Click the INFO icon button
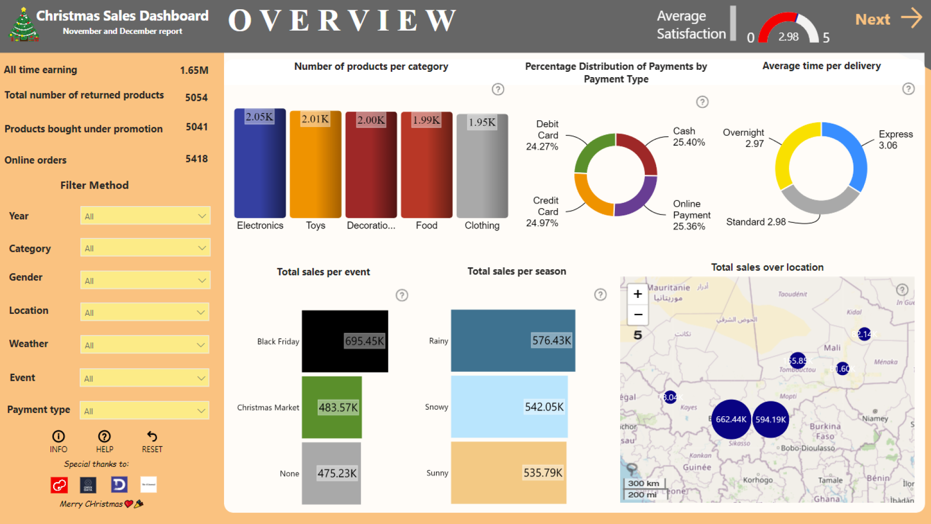Image resolution: width=931 pixels, height=524 pixels. (x=58, y=436)
